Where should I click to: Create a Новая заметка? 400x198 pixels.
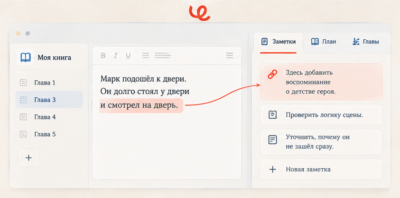pos(321,169)
